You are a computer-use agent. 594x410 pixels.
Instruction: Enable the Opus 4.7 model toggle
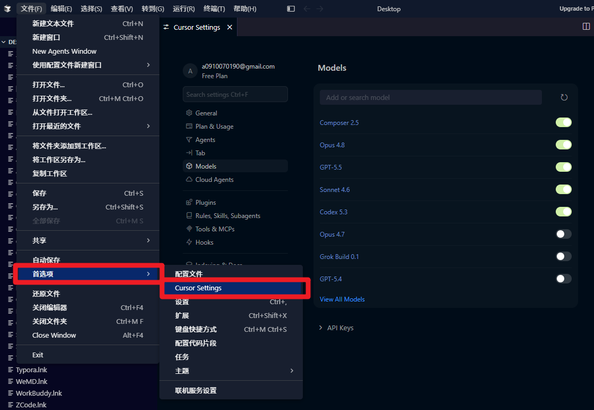(x=563, y=234)
